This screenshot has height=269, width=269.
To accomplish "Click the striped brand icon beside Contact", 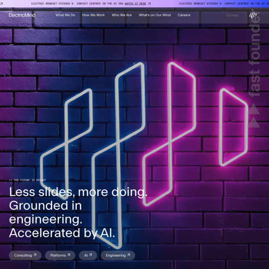I will [253, 16].
